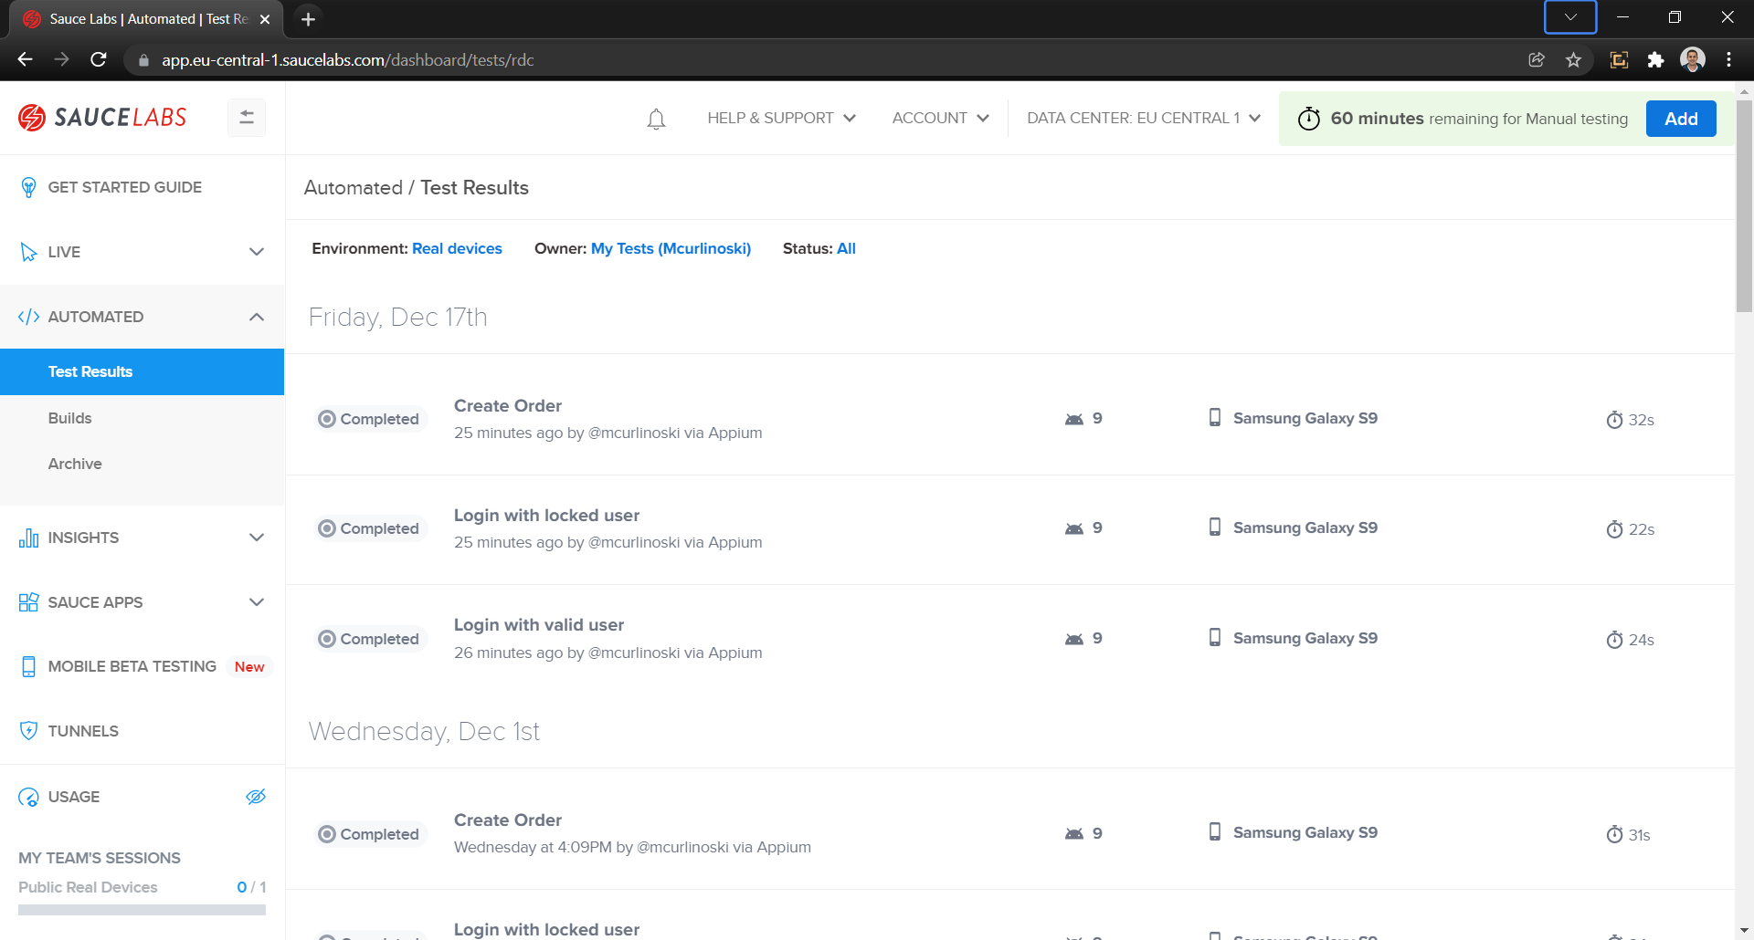Open the Login with valid user test
This screenshot has height=940, width=1754.
(x=539, y=625)
